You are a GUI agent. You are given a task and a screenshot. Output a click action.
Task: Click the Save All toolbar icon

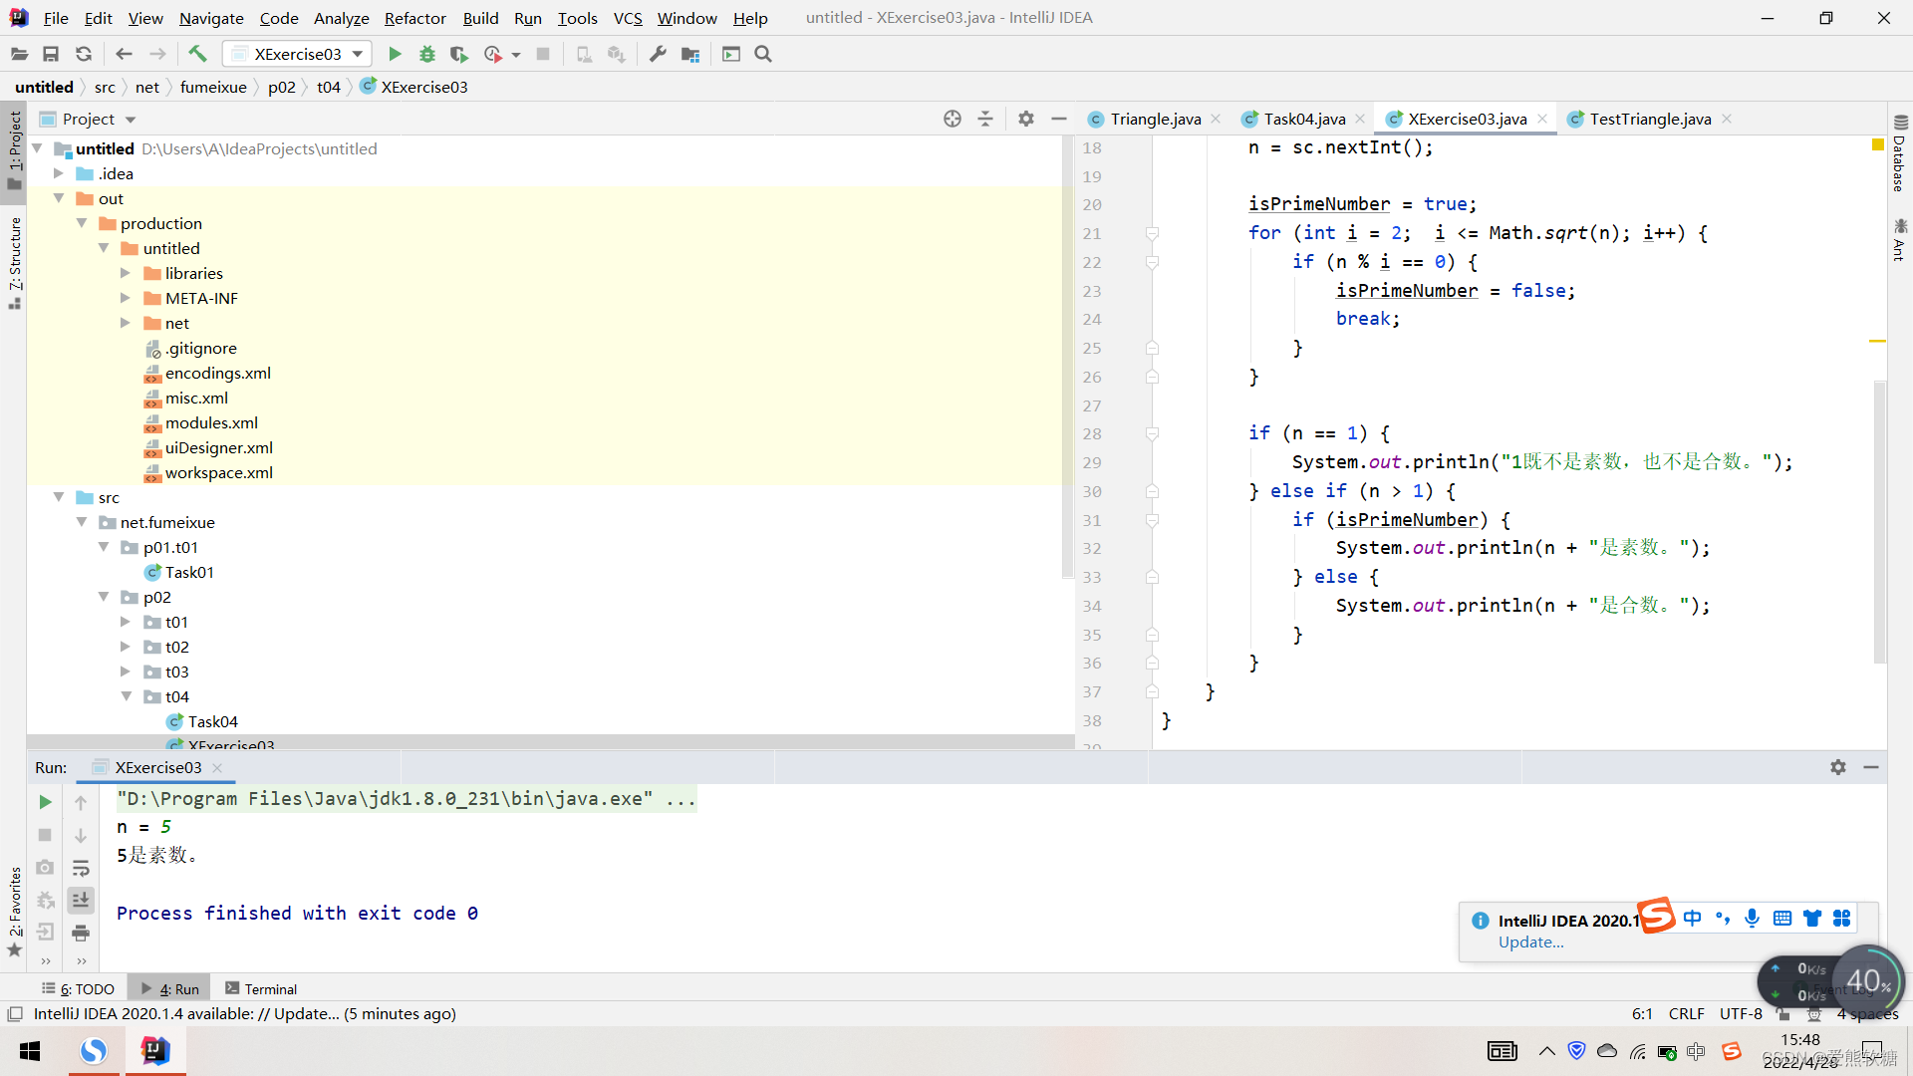51,54
